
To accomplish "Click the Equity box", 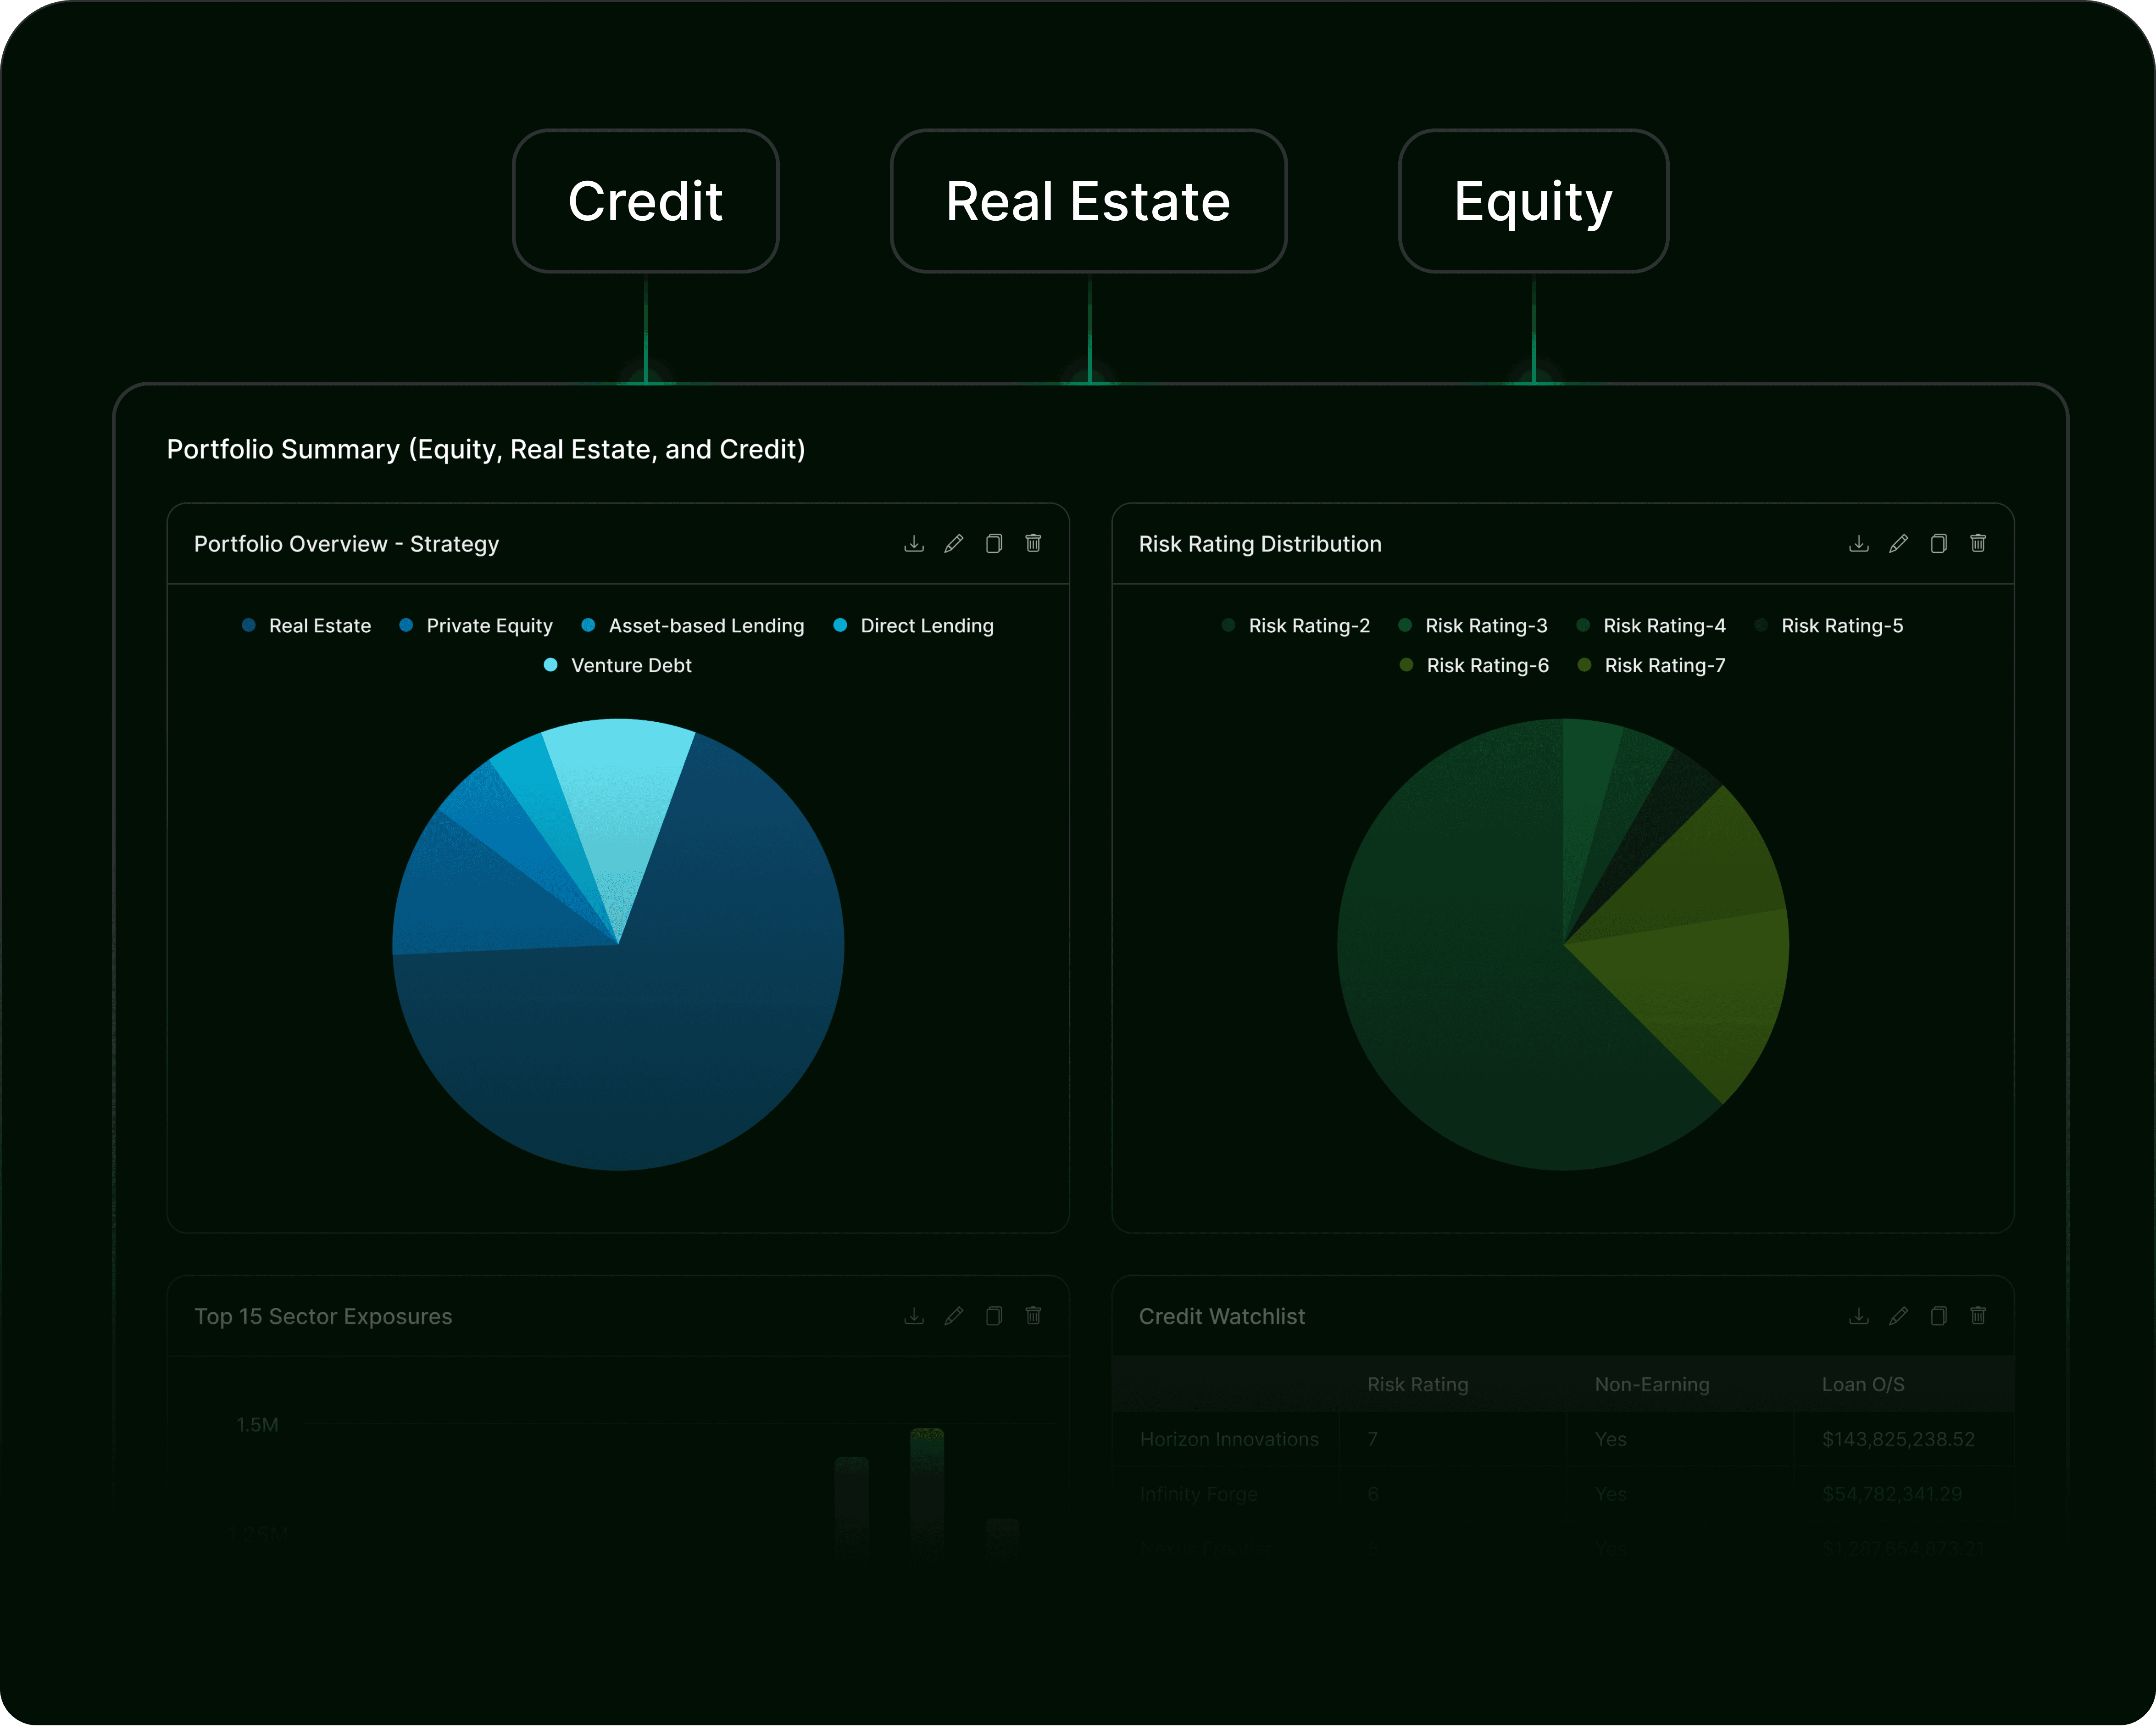I will (1533, 201).
